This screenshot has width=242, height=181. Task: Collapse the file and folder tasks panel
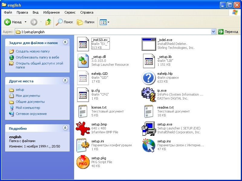coord(65,43)
